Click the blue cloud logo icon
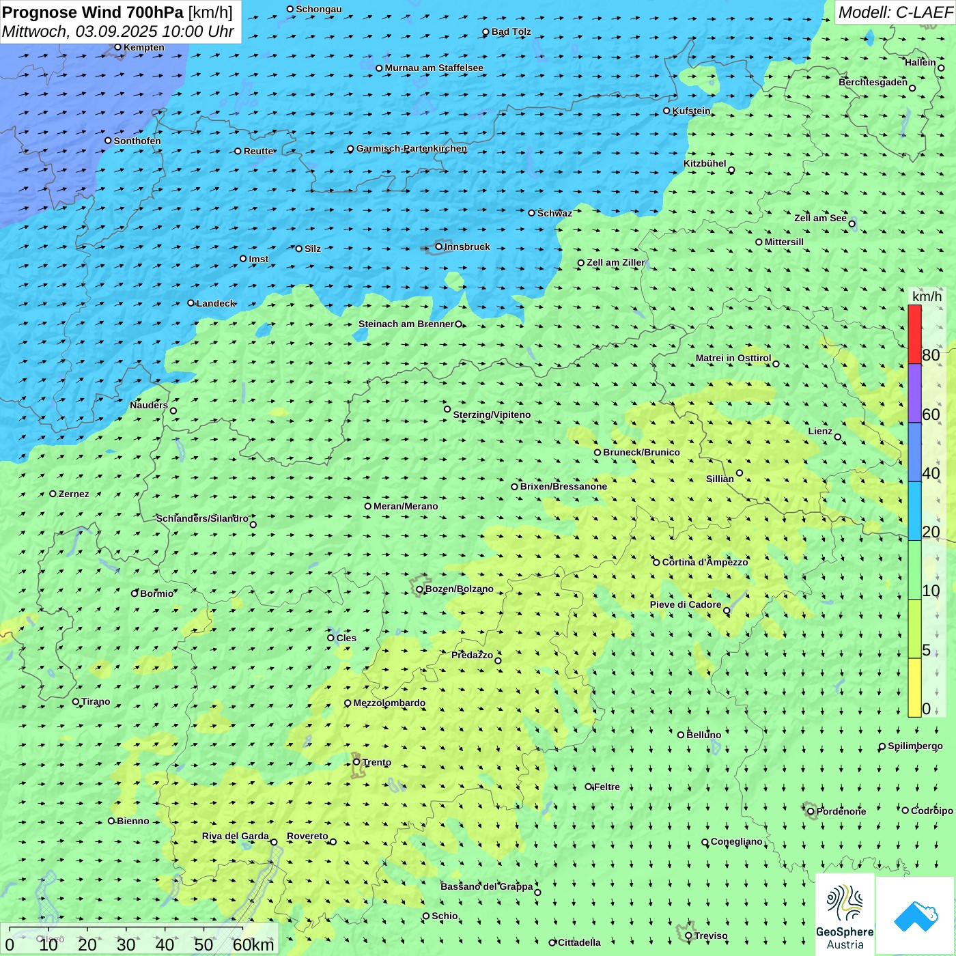956x956 pixels. coord(915,915)
